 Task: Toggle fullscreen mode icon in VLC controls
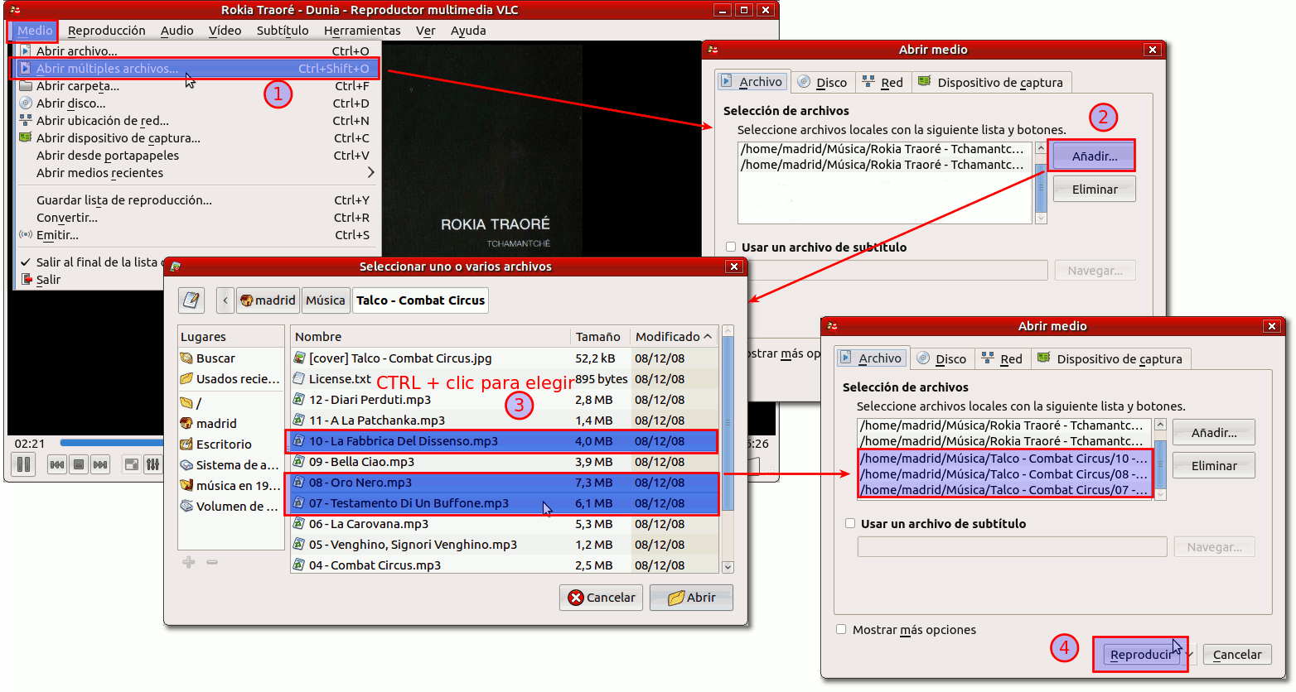132,464
